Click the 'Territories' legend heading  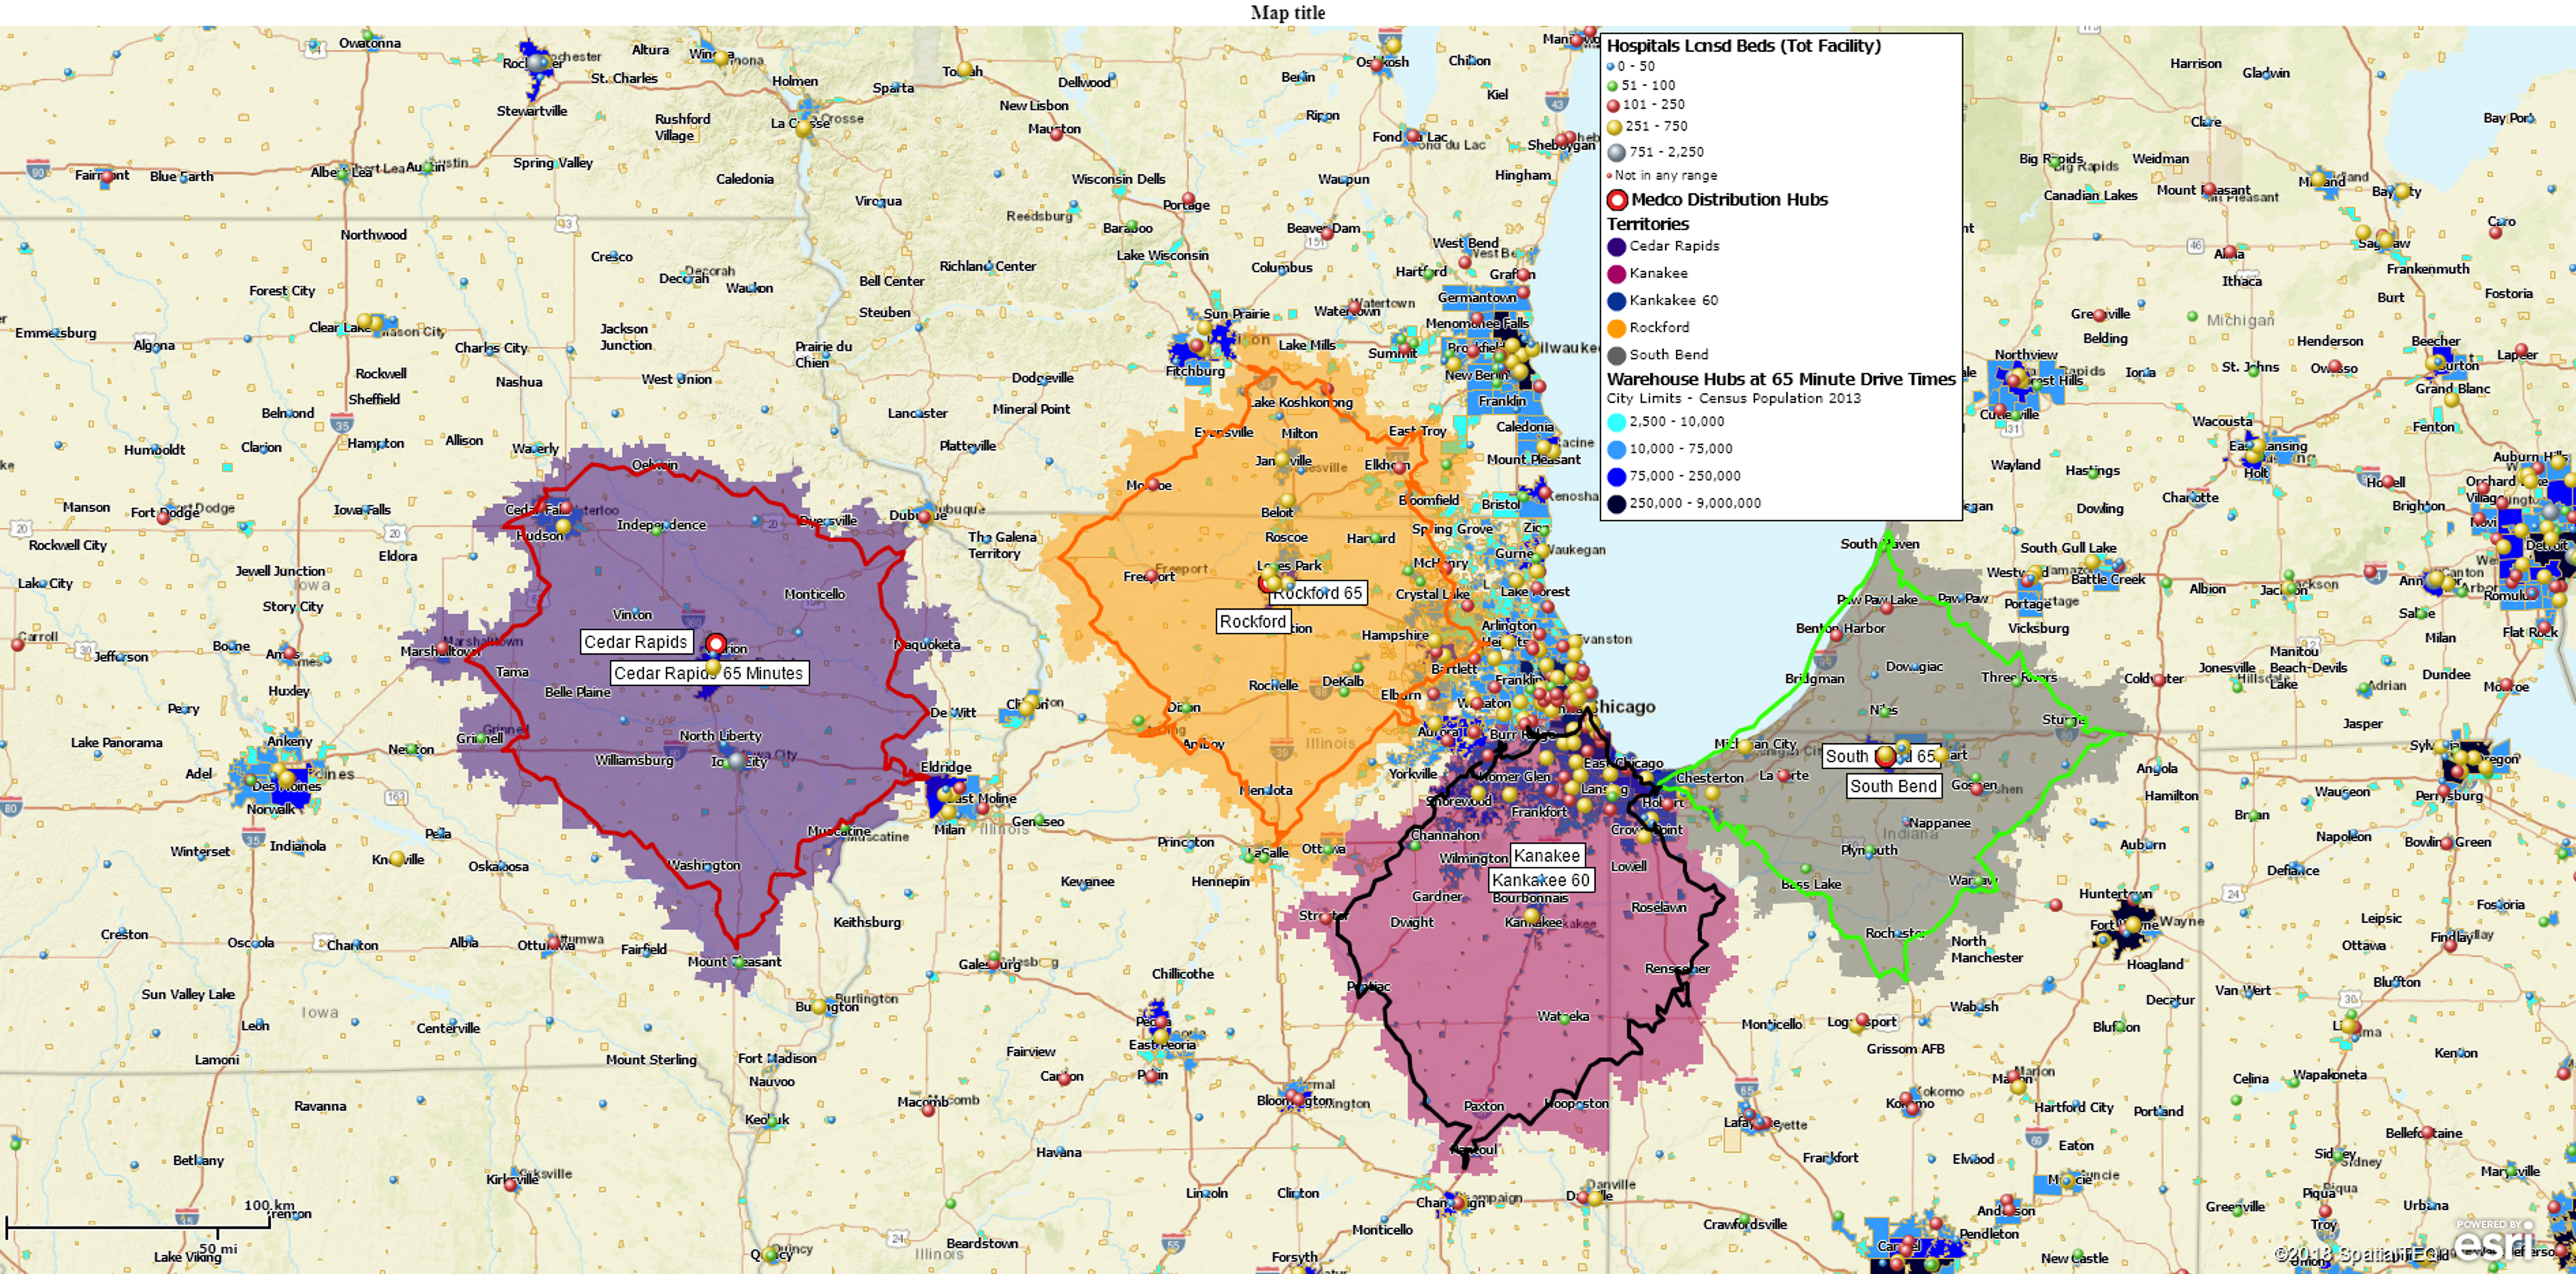tap(1648, 224)
